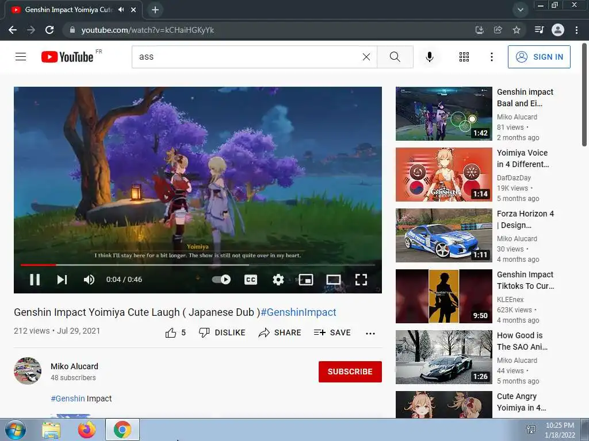Open Miko Alucard channel name link
This screenshot has height=441, width=589.
[x=74, y=366]
